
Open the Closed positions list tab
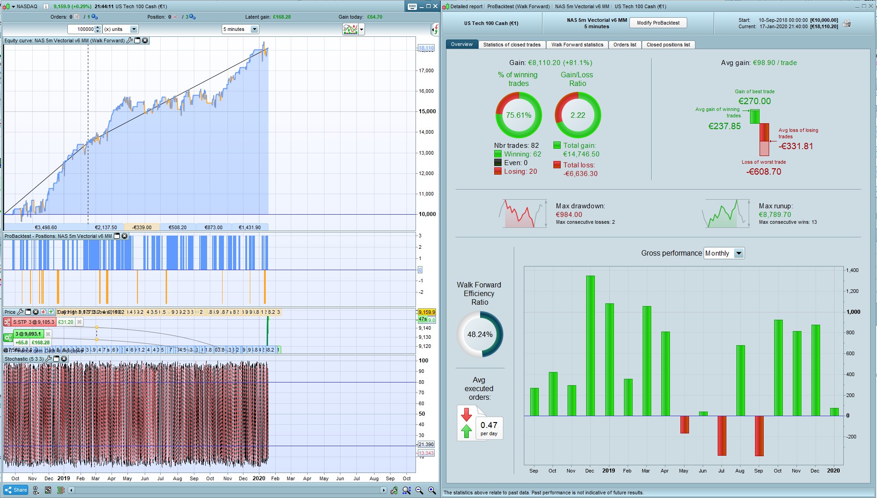pos(668,45)
